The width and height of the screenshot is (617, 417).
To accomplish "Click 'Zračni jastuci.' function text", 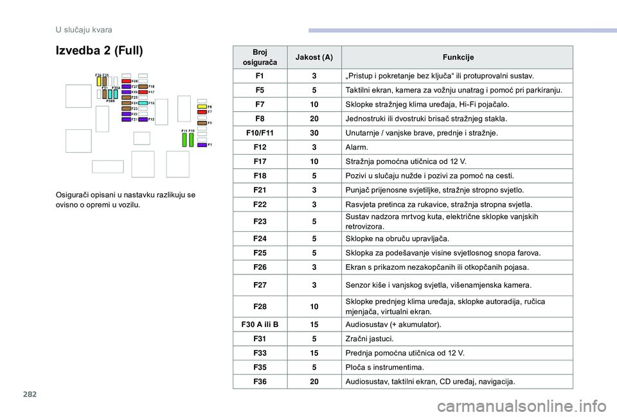I will point(369,339).
